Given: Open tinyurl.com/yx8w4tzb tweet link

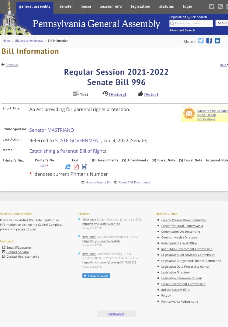Looking at the screenshot, I should [x=101, y=241].
